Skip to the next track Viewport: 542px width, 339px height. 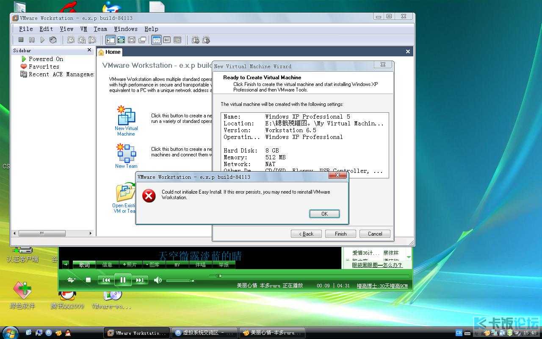140,280
